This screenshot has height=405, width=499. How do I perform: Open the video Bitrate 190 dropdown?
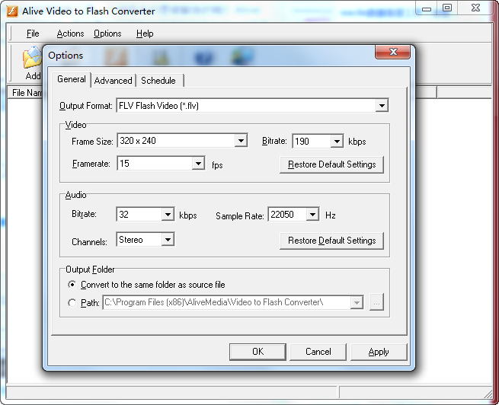[x=337, y=141]
